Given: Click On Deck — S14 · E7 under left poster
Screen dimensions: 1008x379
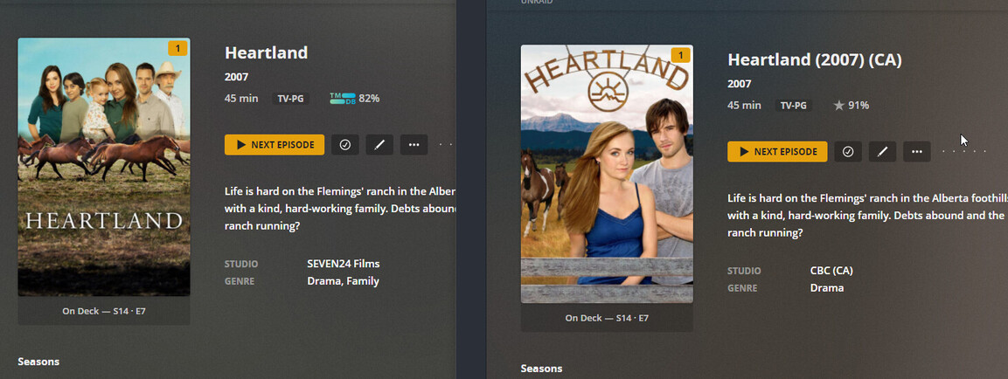Looking at the screenshot, I should pos(104,311).
